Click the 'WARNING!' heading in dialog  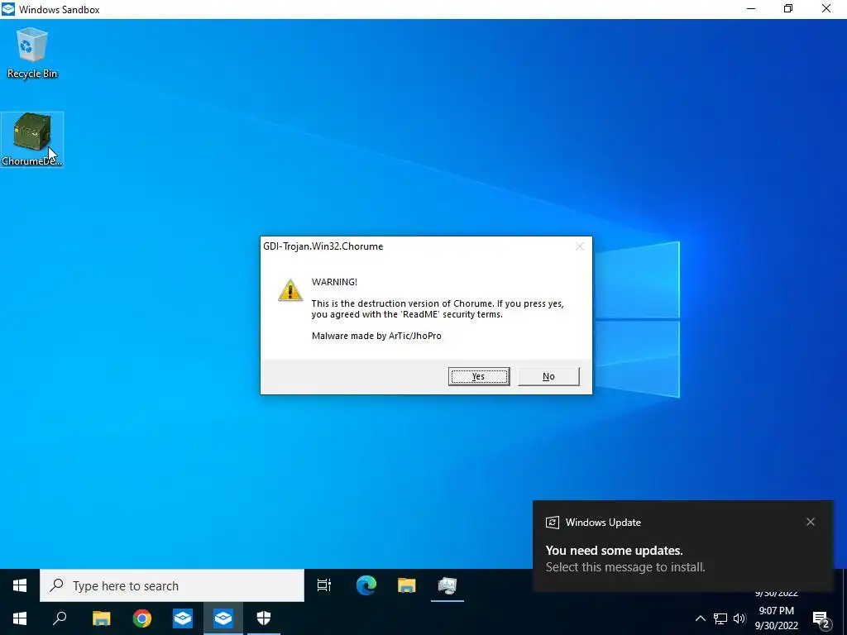[334, 282]
